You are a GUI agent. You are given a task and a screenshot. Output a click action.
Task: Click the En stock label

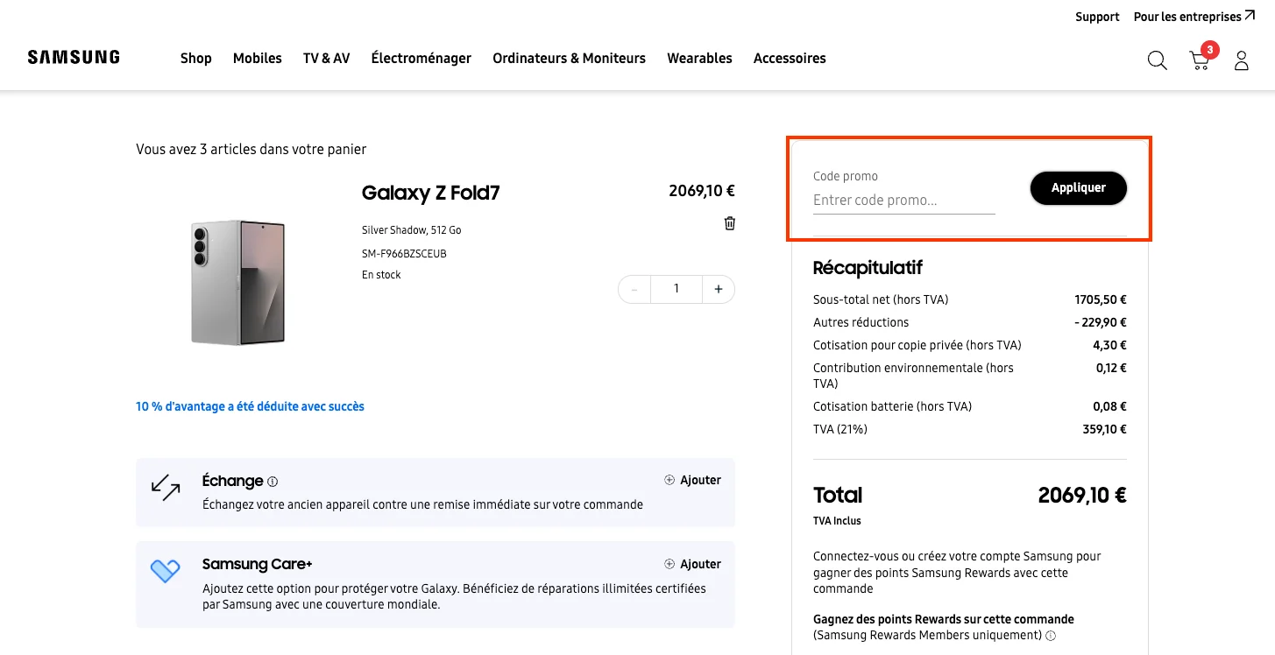[381, 275]
